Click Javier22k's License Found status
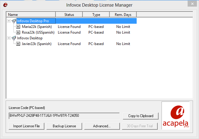 point(69,44)
